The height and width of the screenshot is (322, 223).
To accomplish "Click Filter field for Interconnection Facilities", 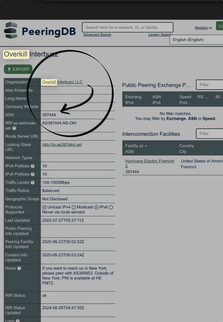I will pos(210,134).
